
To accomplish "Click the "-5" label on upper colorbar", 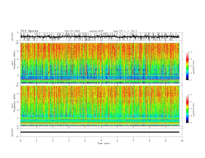I will (191, 66).
